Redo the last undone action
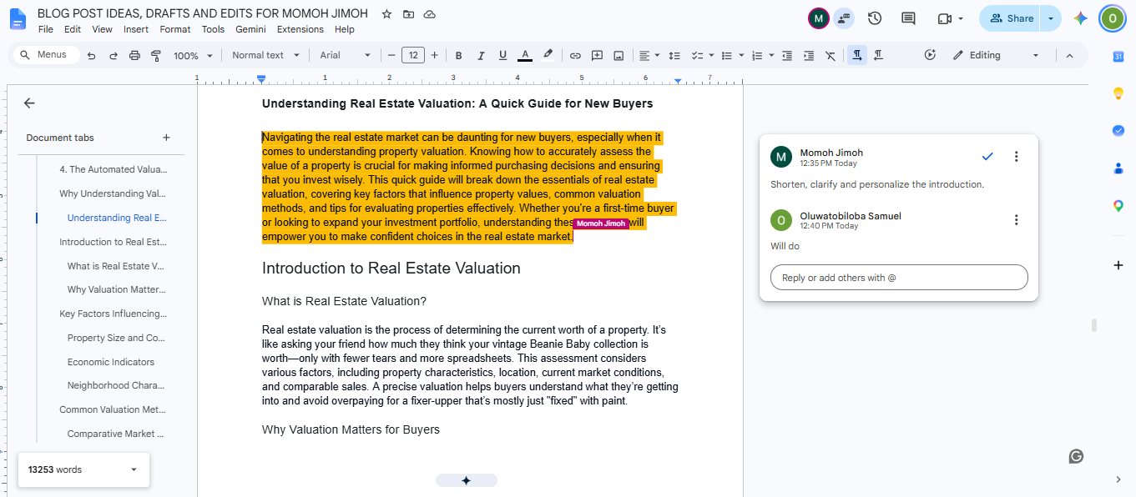This screenshot has width=1136, height=497. click(113, 56)
